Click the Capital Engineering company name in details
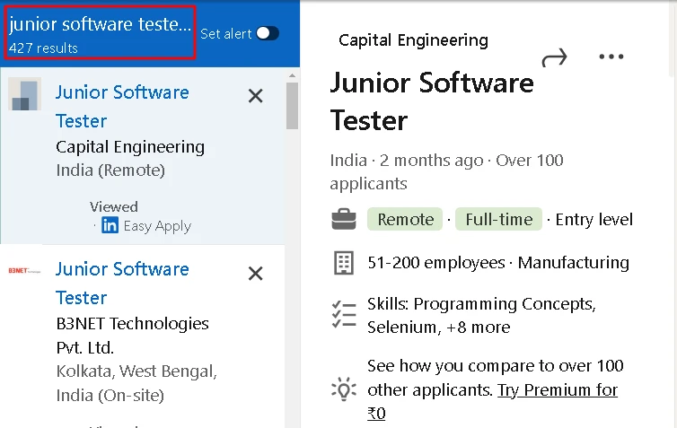677x428 pixels. point(413,40)
